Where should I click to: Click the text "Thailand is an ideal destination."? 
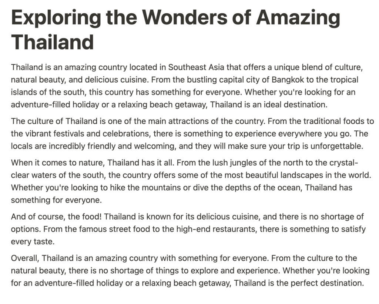[x=269, y=104]
